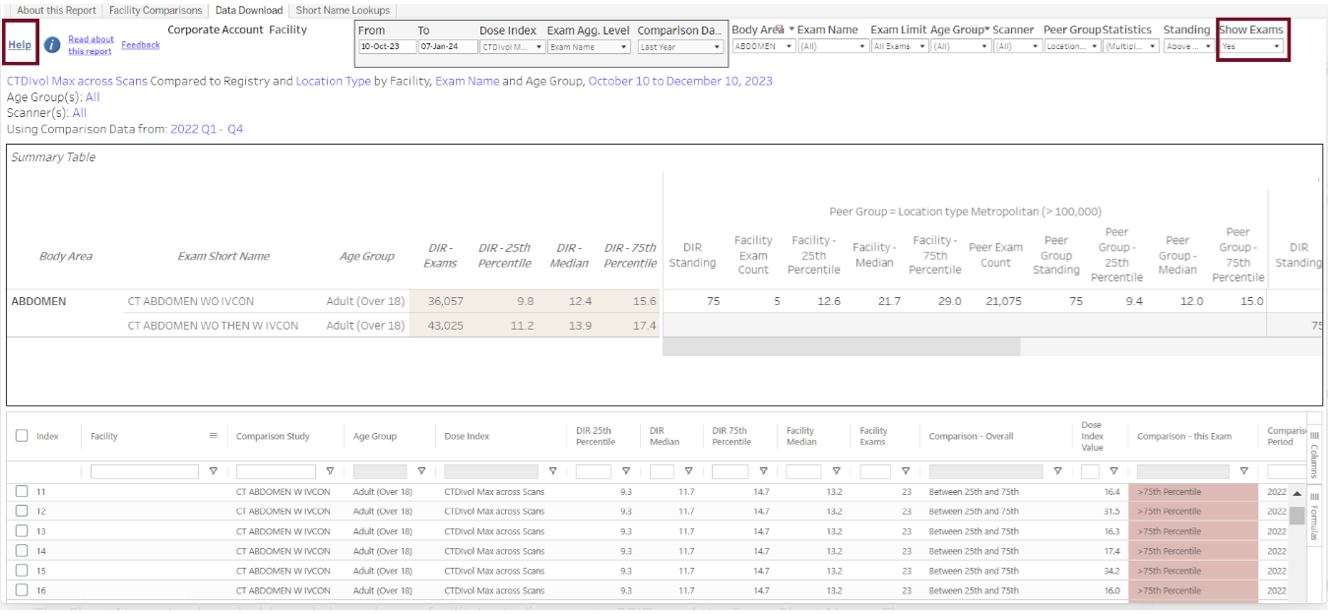Open the Dose Index filter funnel
The width and height of the screenshot is (1328, 613).
[553, 471]
